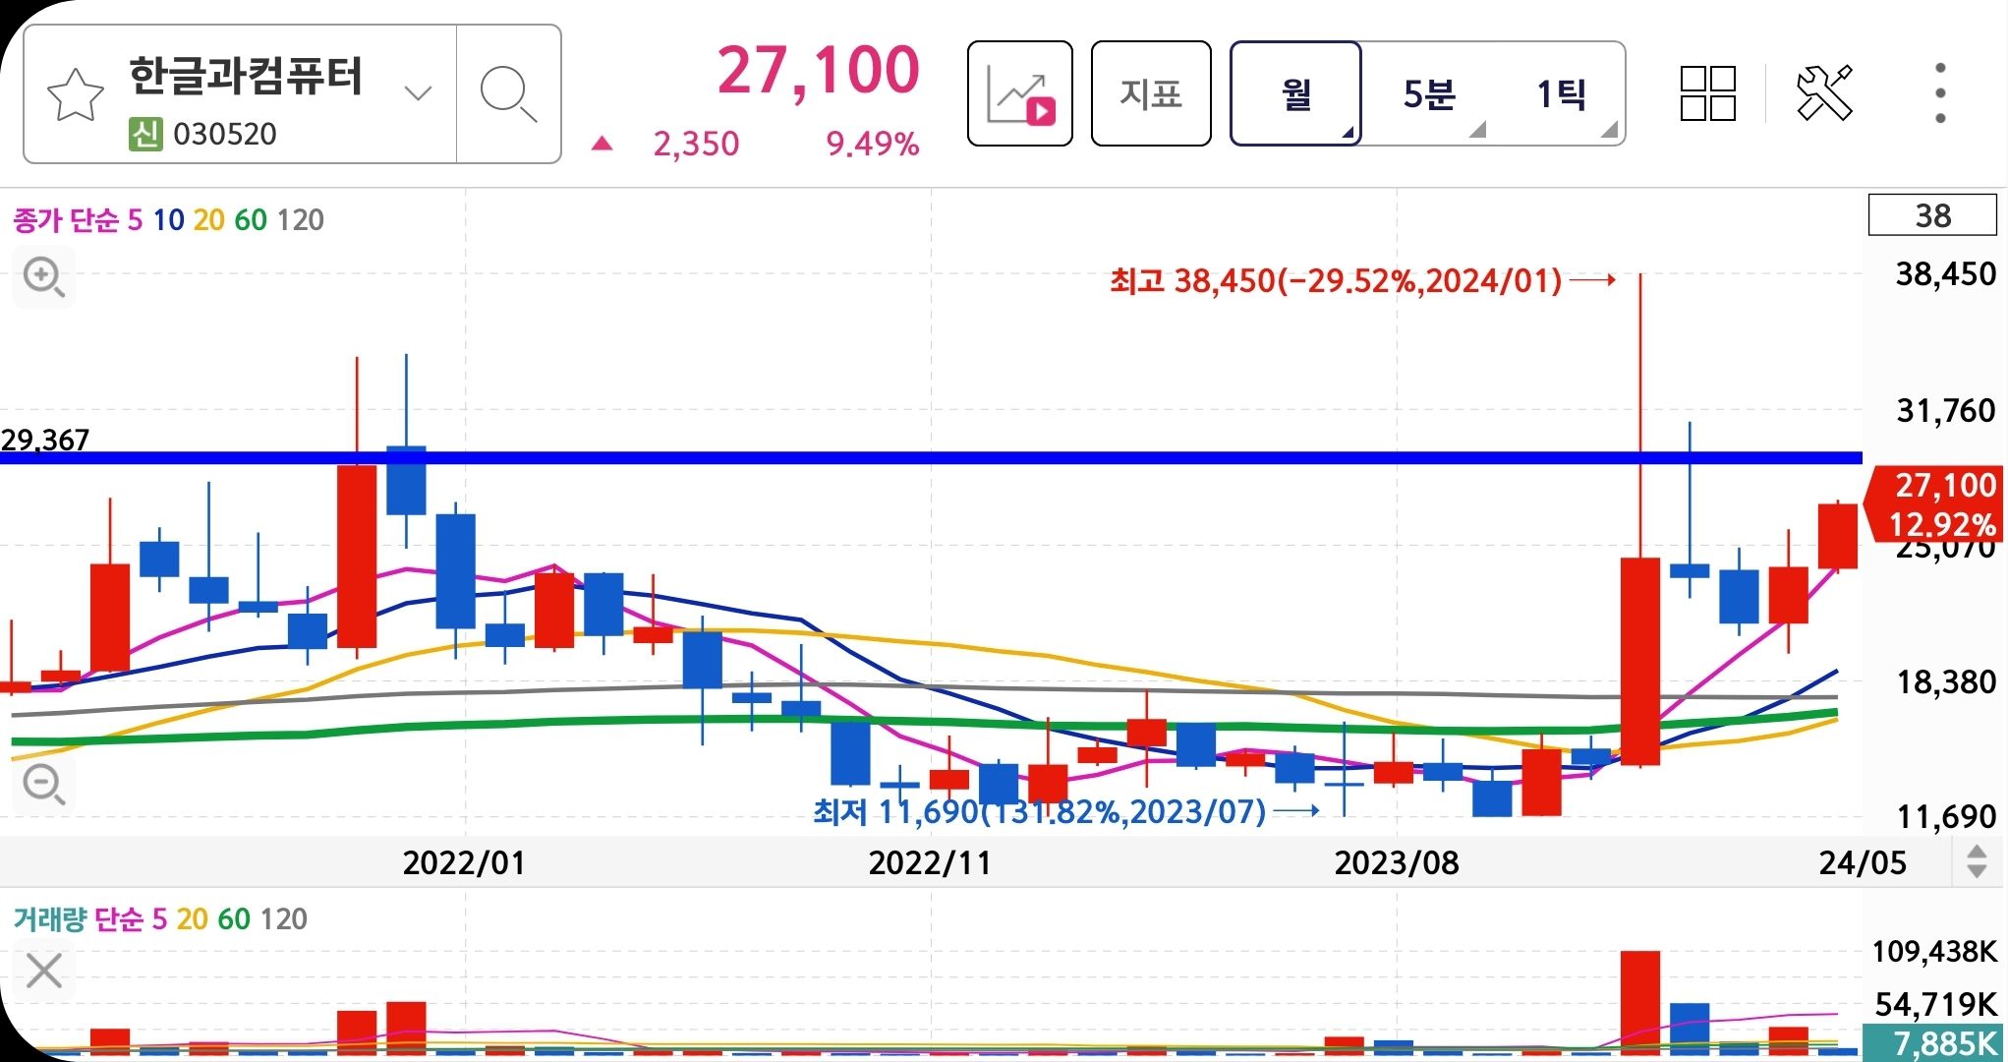Open the chart tools settings icon
Image resolution: width=2008 pixels, height=1062 pixels.
pos(1824,93)
